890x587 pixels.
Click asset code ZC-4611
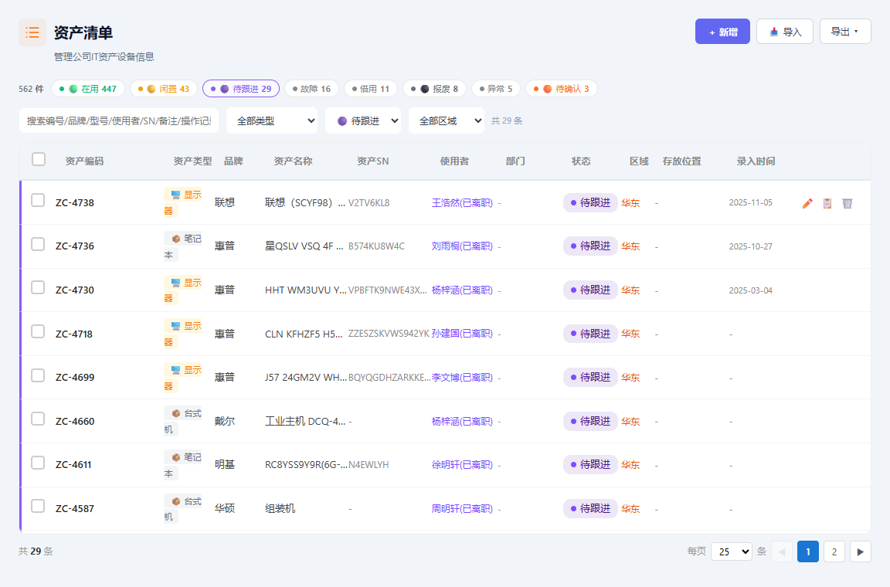(73, 465)
